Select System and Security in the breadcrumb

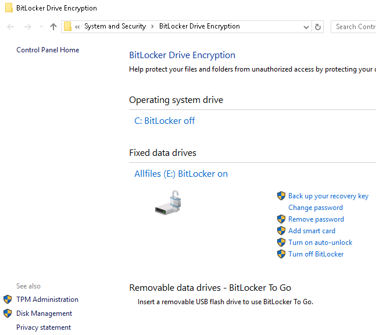point(115,27)
